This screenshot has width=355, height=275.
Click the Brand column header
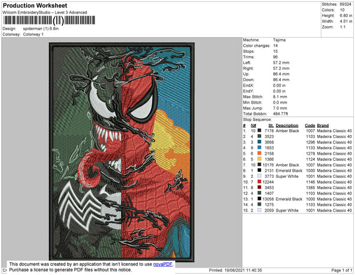322,126
